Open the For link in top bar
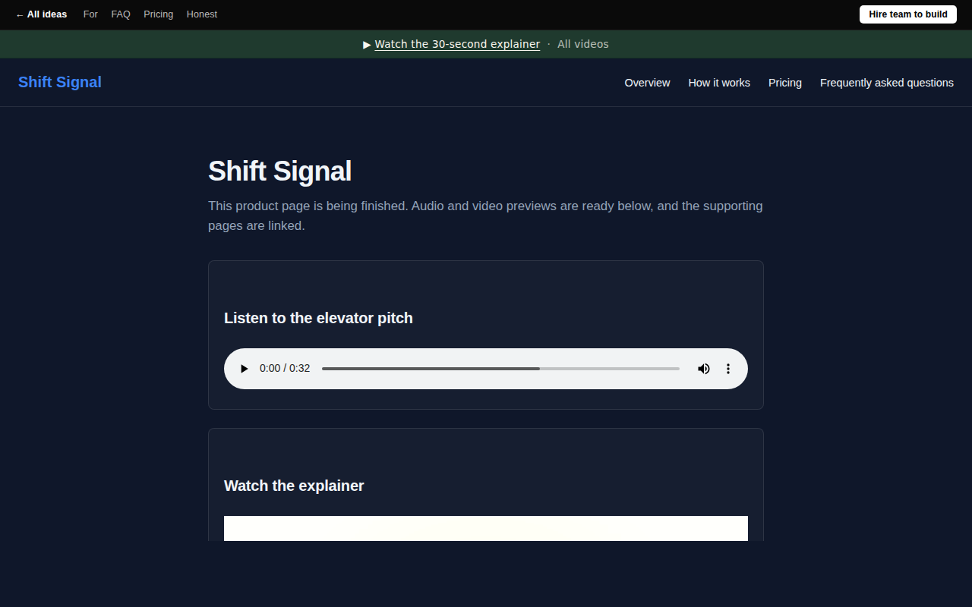Image resolution: width=972 pixels, height=607 pixels. pyautogui.click(x=90, y=14)
